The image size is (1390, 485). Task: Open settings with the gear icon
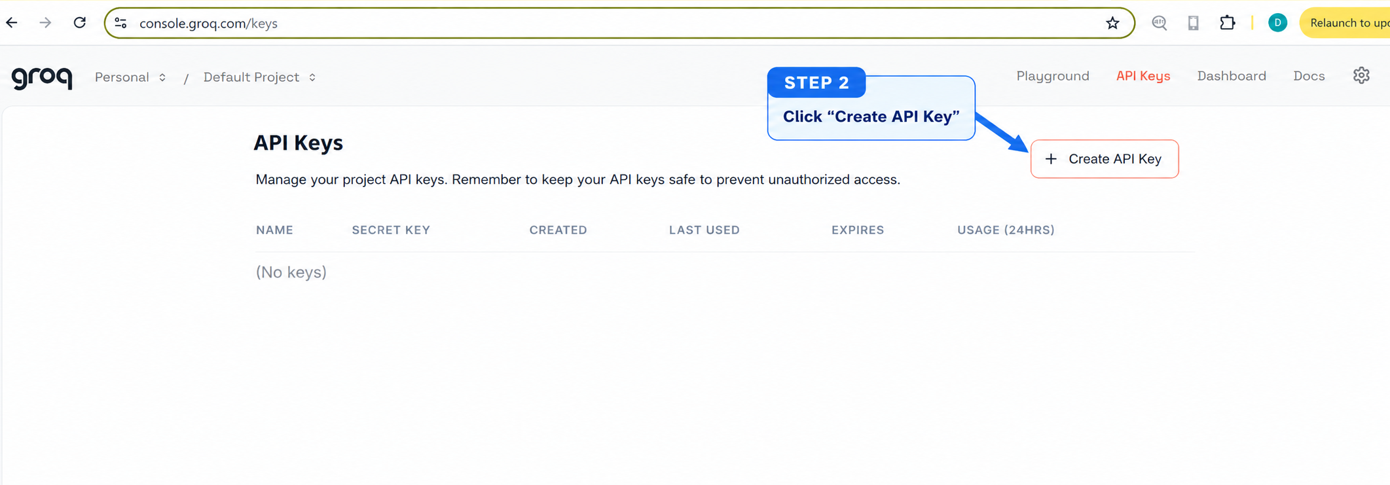coord(1361,75)
